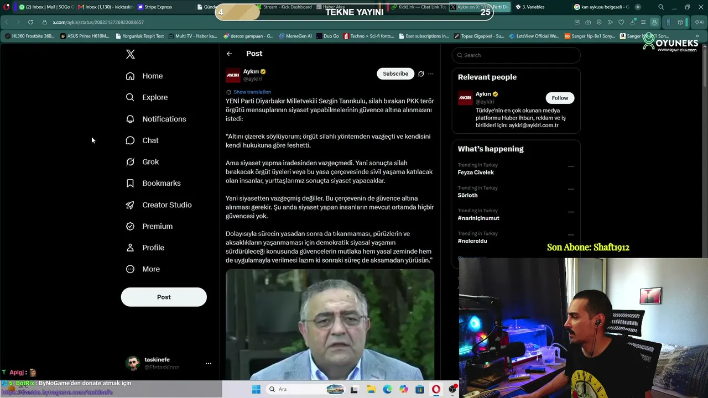Open the Feyza Civelek trending topic
The height and width of the screenshot is (398, 708).
click(x=476, y=172)
